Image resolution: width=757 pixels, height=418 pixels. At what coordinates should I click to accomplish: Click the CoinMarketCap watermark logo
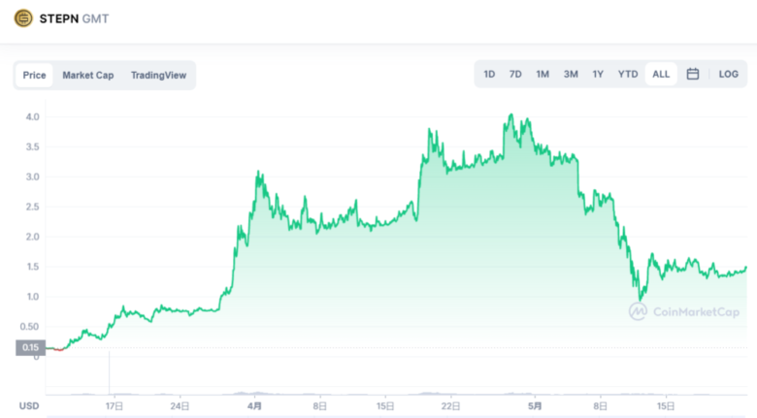point(684,312)
